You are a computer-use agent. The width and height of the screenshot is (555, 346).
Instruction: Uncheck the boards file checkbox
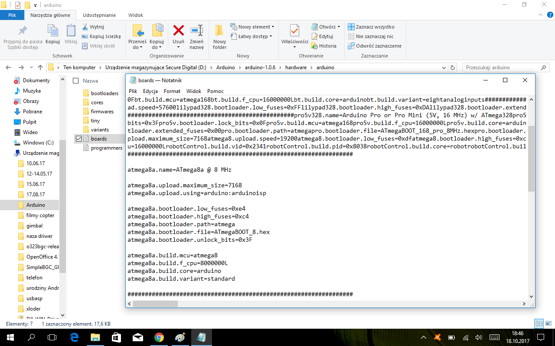click(x=78, y=139)
